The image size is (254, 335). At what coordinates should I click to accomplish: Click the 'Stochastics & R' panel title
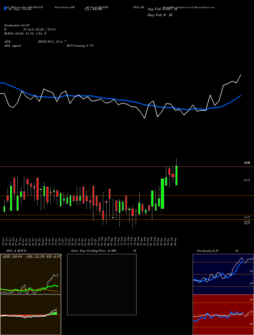[208, 251]
